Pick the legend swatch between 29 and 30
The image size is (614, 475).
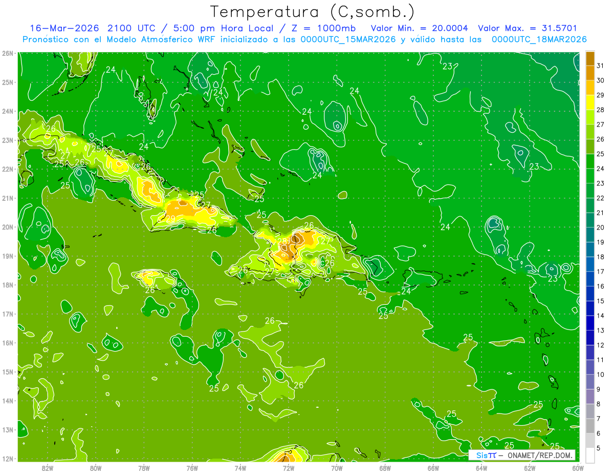click(x=590, y=88)
